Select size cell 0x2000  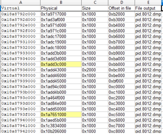click(95, 70)
